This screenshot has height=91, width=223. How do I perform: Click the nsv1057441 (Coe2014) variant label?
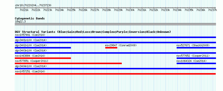click(x=30, y=35)
